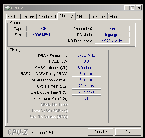Image resolution: width=145 pixels, height=138 pixels.
Task: Select the Channels # value Dual
Action: tap(112, 28)
